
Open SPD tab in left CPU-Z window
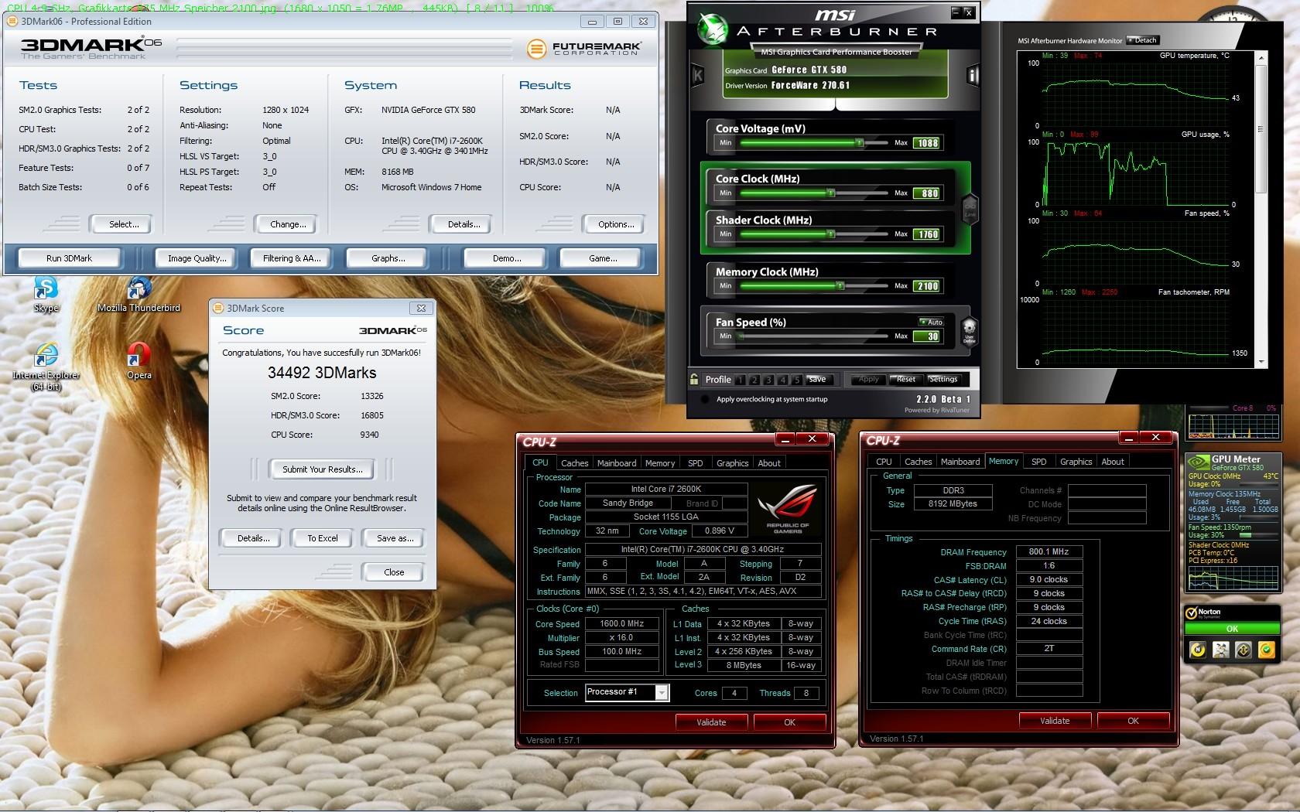696,463
